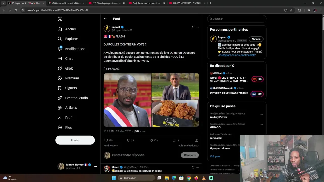Open Firefox from the taskbar

[x=196, y=178]
